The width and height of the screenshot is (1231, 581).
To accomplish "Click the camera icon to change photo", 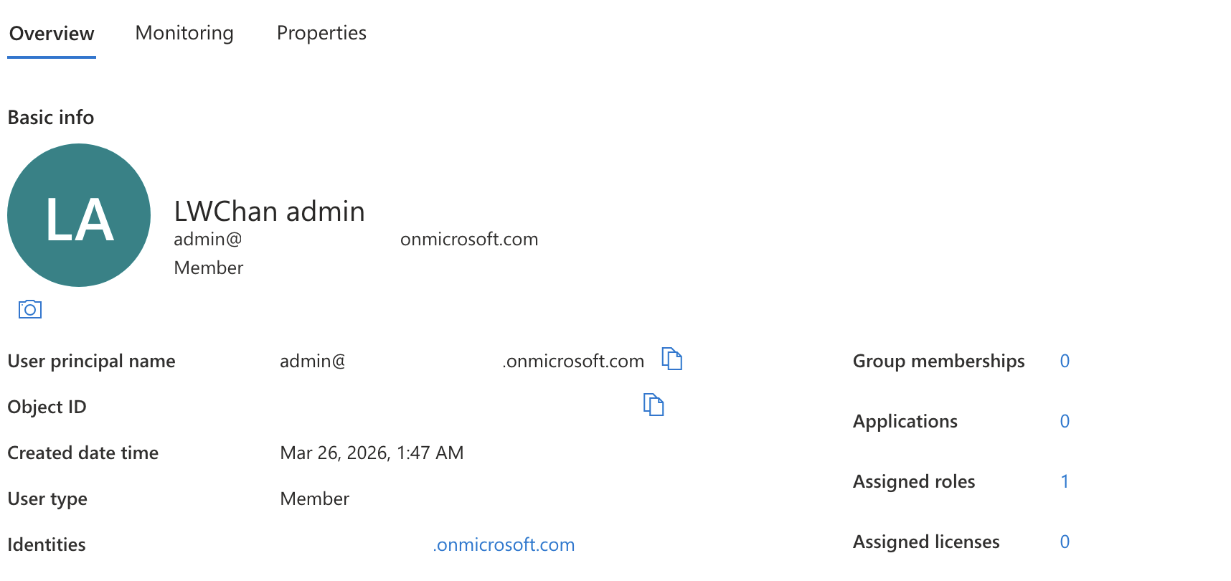I will (x=29, y=309).
